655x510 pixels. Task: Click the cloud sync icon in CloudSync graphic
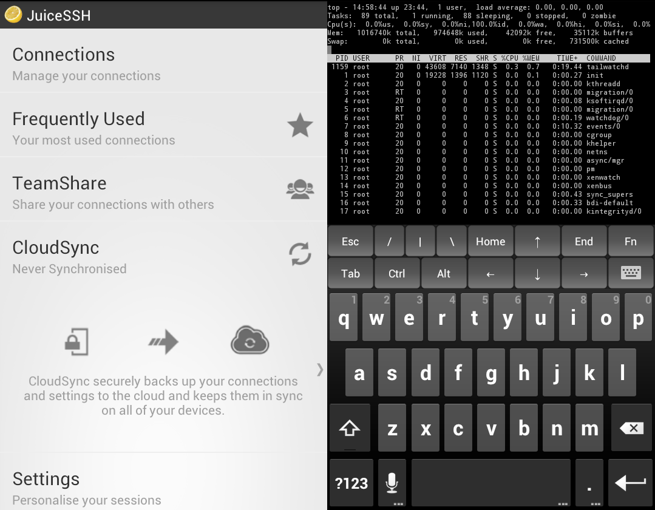pyautogui.click(x=250, y=341)
